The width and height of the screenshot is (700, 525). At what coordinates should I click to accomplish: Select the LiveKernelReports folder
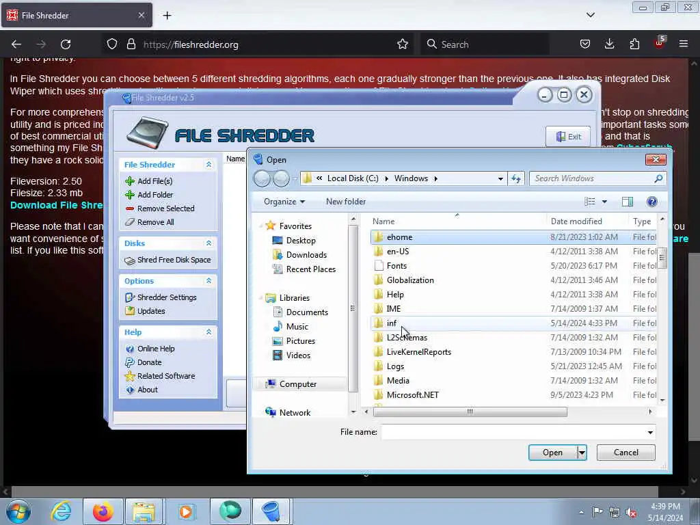click(x=513, y=352)
